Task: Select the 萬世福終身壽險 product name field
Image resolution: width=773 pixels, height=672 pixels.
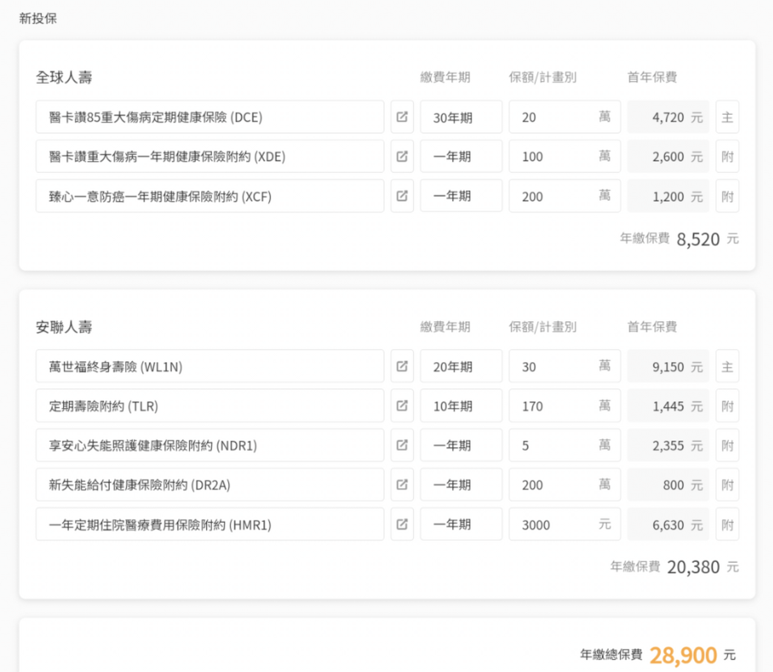Action: 210,366
